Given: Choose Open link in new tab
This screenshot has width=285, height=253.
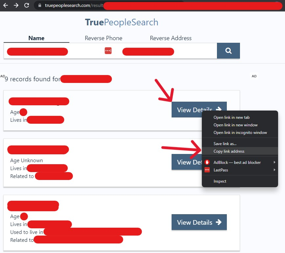Looking at the screenshot, I should [x=240, y=117].
